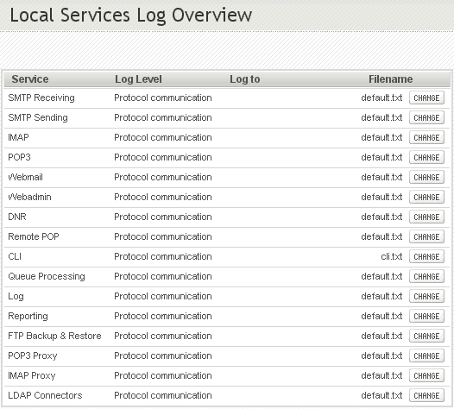Click the Service column header
The height and width of the screenshot is (409, 454).
30,79
